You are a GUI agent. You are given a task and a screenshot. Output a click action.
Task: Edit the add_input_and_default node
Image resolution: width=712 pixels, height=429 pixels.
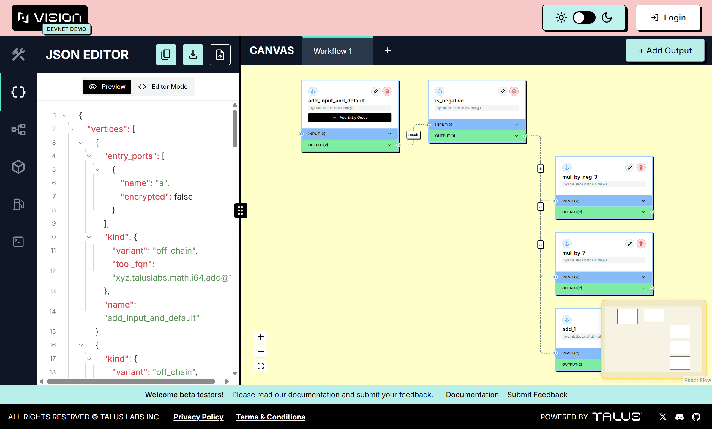coord(376,91)
